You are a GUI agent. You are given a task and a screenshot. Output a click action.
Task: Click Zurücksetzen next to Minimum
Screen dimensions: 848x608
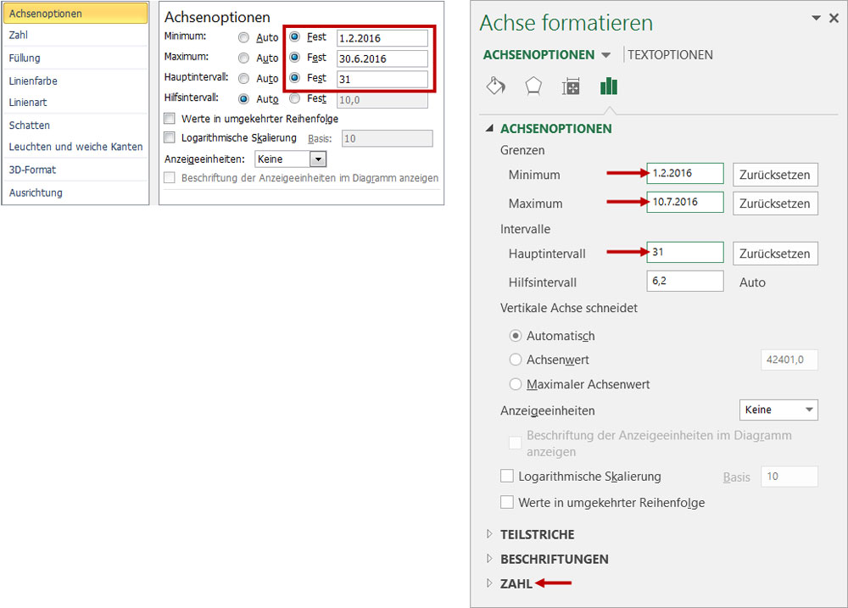[x=775, y=175]
